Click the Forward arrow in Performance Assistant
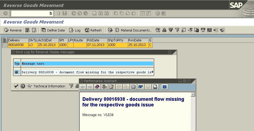Image resolution: width=254 pixels, height=131 pixels. click(x=90, y=87)
